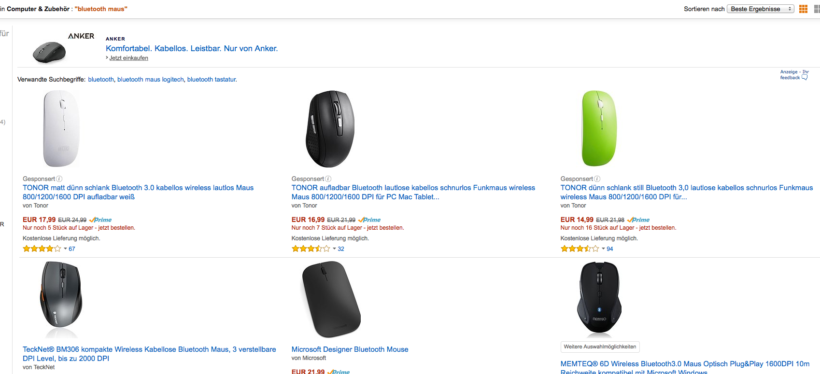Open the 'bluetooth tastatur' related search link
Viewport: 820px width, 374px height.
(212, 80)
